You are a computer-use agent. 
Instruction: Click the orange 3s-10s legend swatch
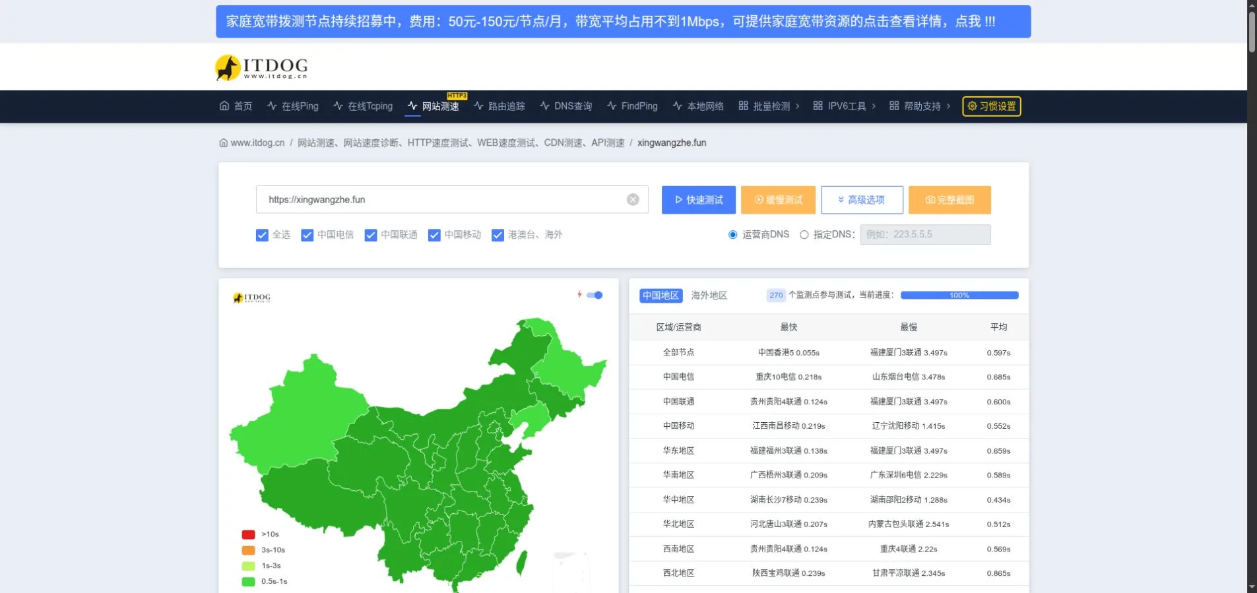248,550
